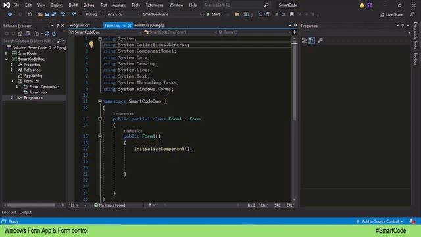Click the split editor plus icon
Image resolution: width=421 pixels, height=237 pixels.
(294, 32)
